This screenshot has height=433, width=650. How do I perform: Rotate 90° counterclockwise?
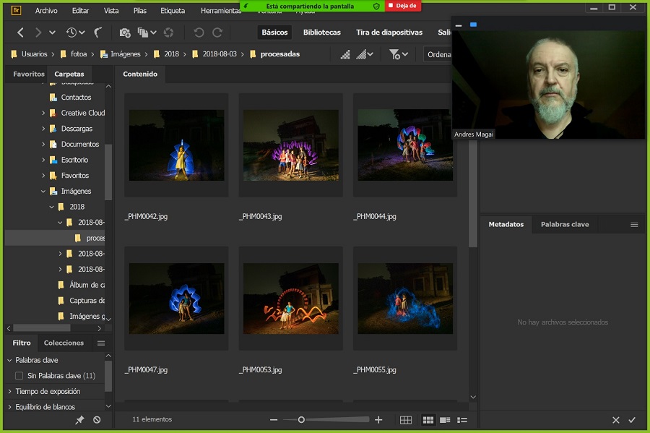click(199, 33)
